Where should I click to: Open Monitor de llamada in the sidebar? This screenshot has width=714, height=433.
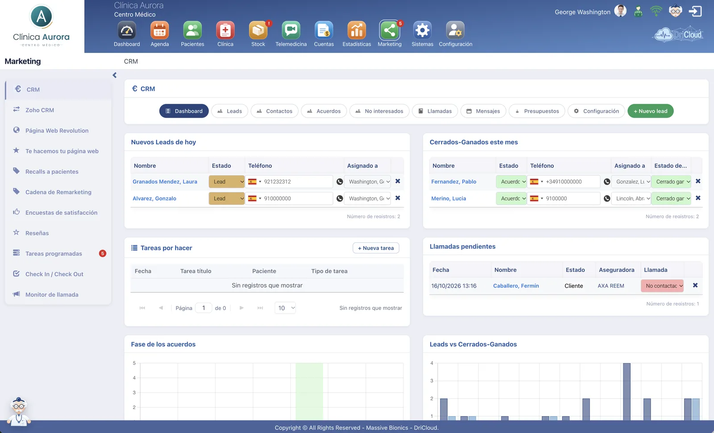58,294
